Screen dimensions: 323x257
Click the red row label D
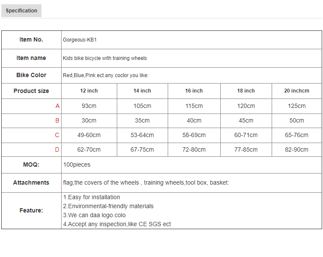pyautogui.click(x=57, y=150)
